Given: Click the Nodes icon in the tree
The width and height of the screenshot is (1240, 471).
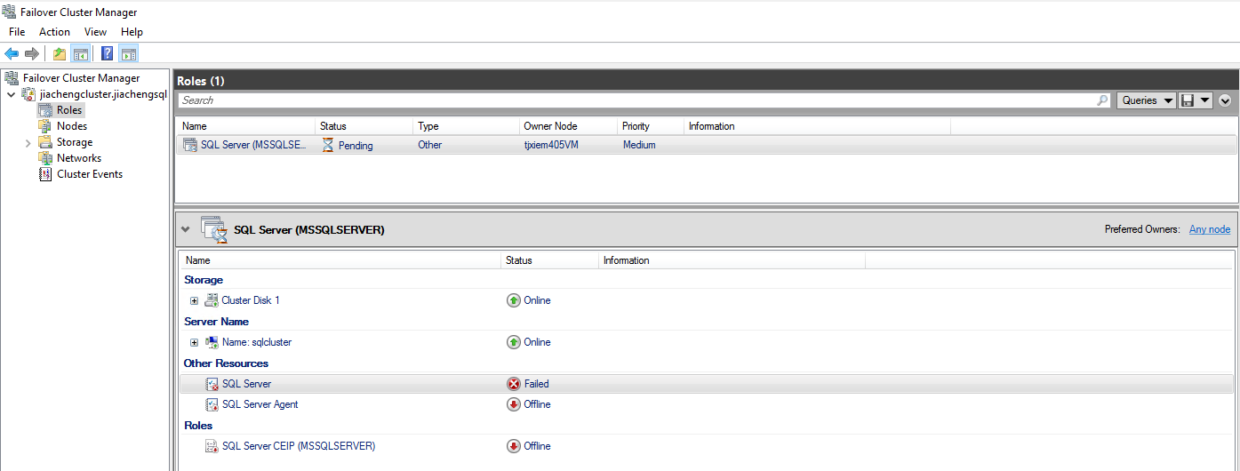Looking at the screenshot, I should tap(45, 126).
